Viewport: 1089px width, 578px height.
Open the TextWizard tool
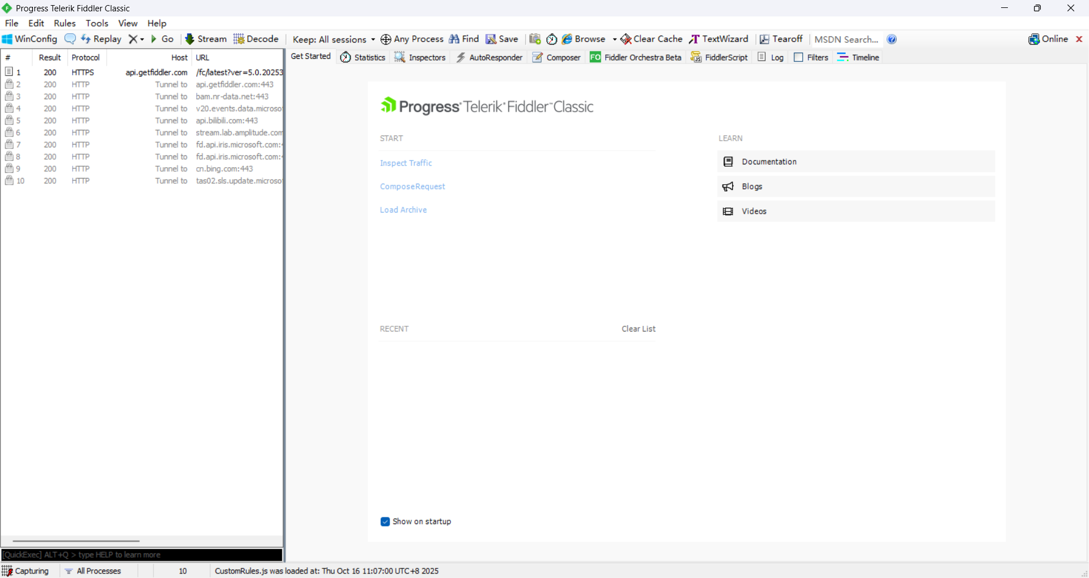719,39
